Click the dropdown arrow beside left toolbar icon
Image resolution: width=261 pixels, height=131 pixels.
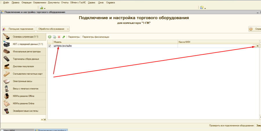point(44,8)
